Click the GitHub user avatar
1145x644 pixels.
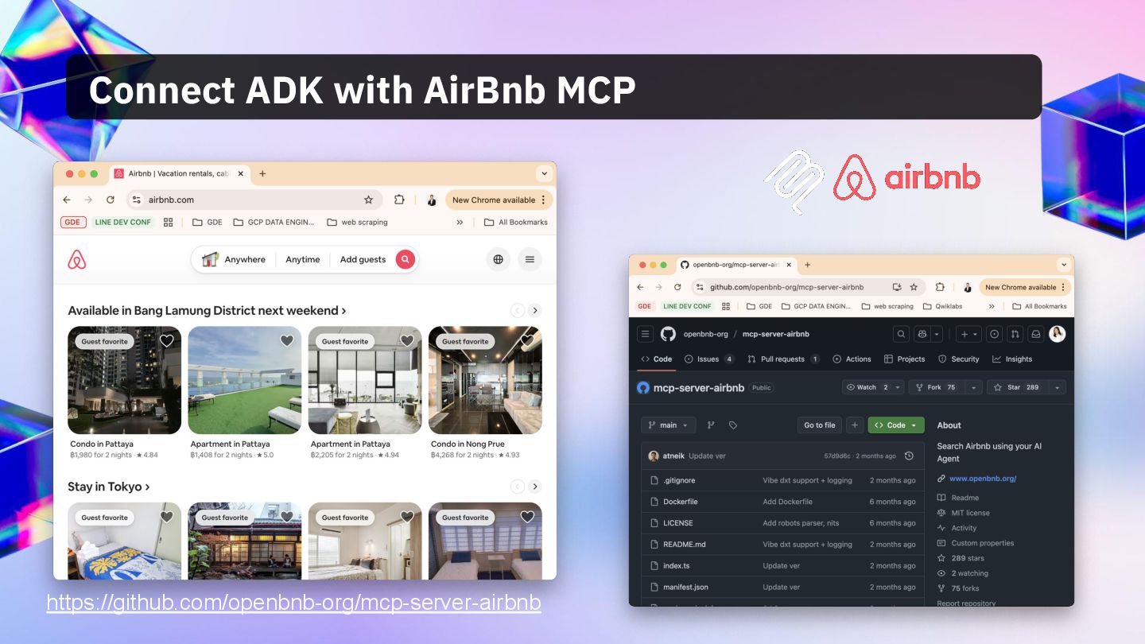coord(1057,334)
